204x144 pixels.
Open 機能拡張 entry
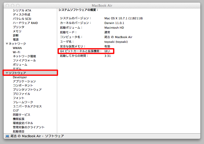pos(19,119)
